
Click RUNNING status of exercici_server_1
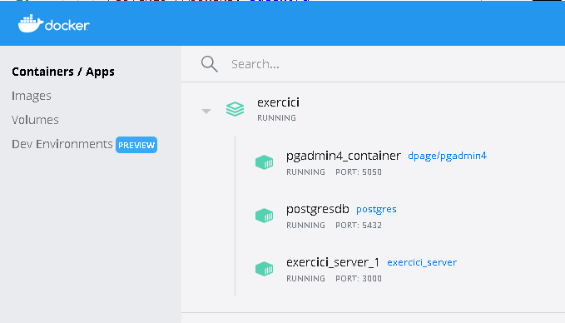click(305, 279)
